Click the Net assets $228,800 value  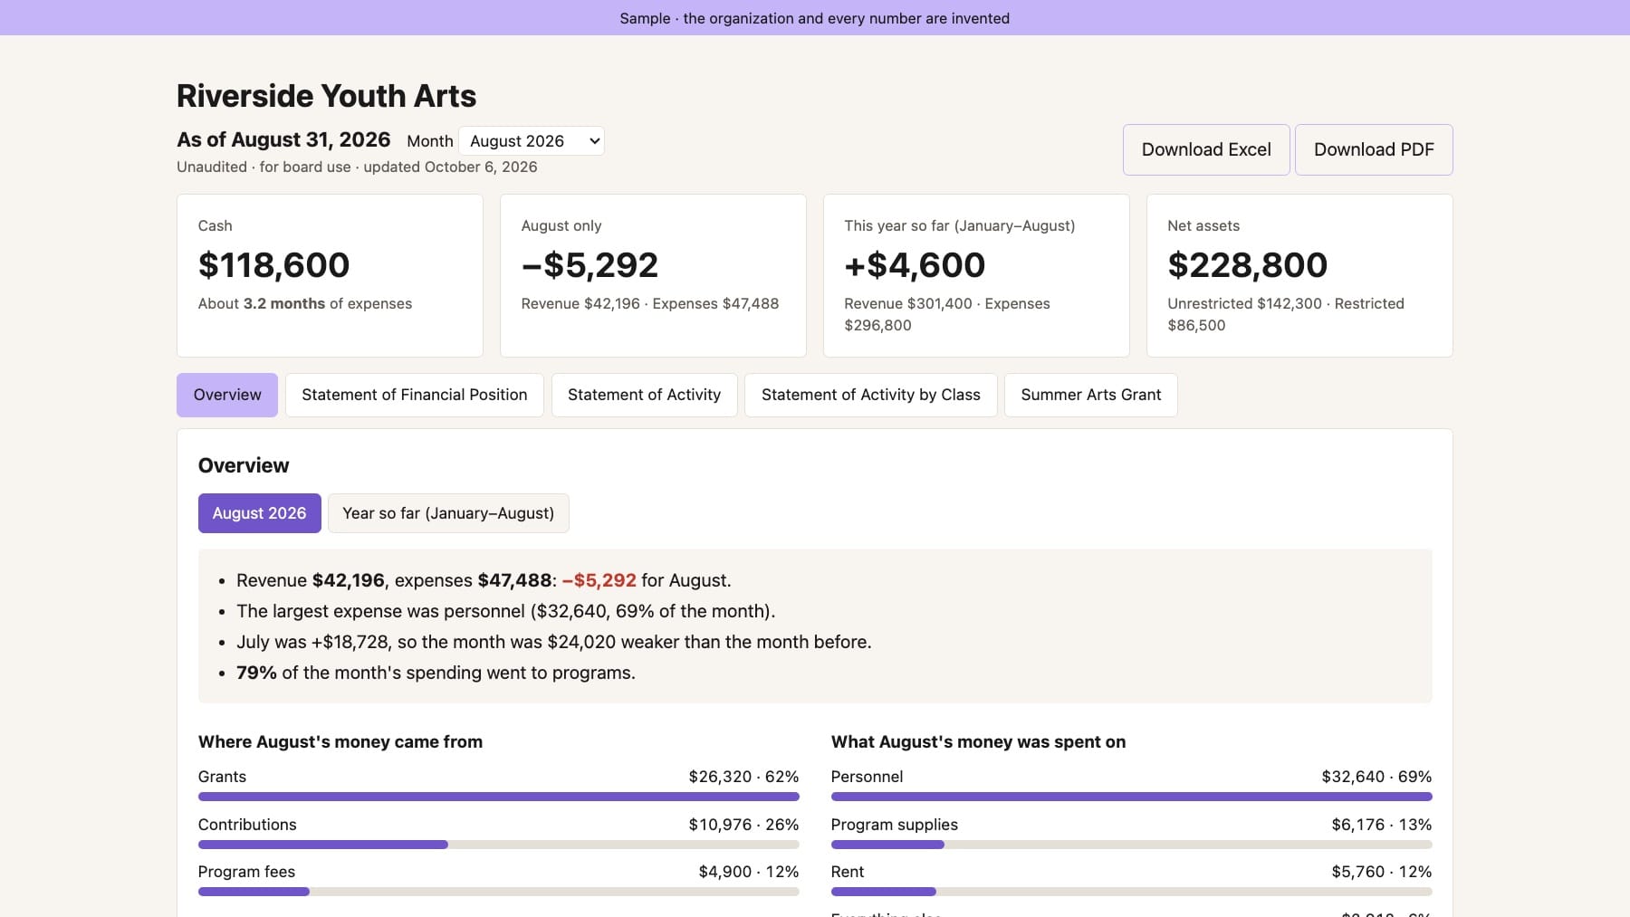[x=1247, y=265]
